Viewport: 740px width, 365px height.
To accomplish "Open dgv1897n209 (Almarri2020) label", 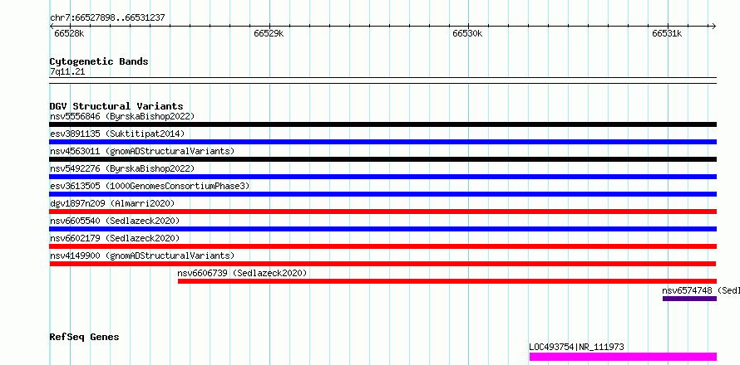I will [x=112, y=203].
